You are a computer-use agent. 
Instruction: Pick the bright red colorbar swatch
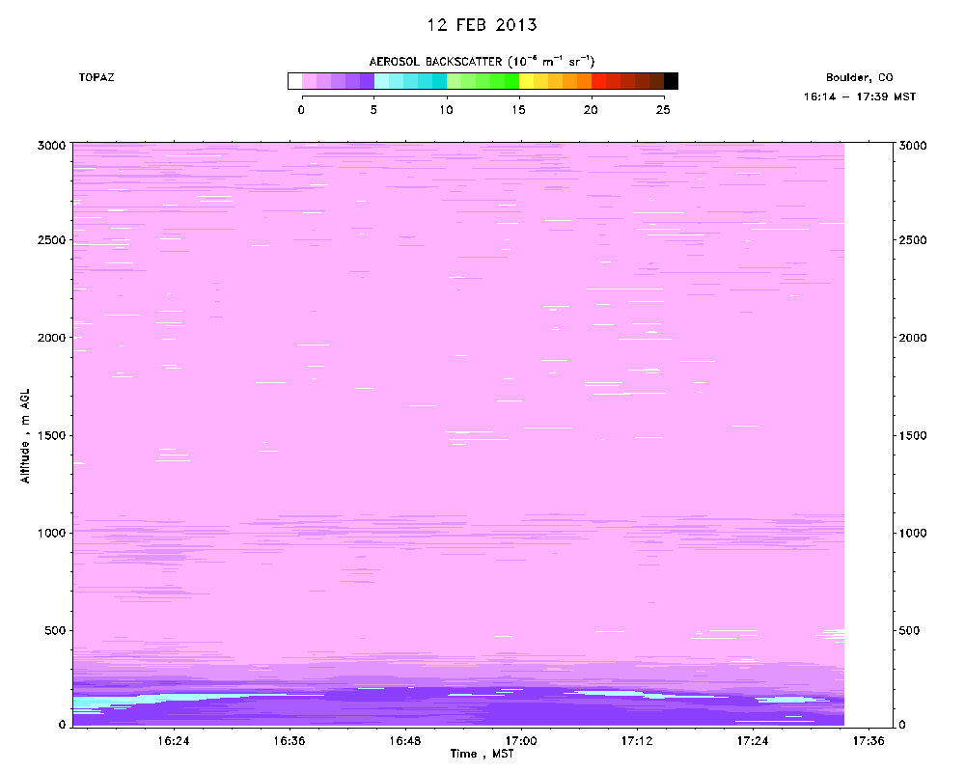click(x=599, y=81)
